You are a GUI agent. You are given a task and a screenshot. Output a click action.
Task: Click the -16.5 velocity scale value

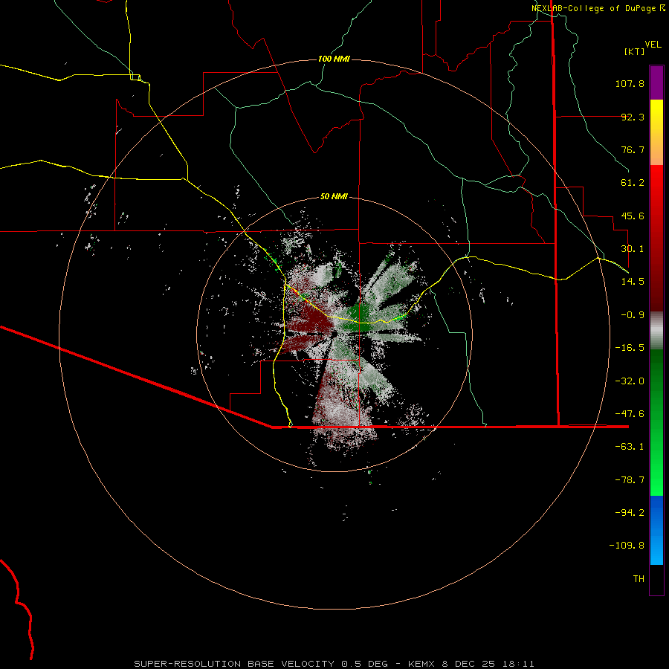point(630,348)
